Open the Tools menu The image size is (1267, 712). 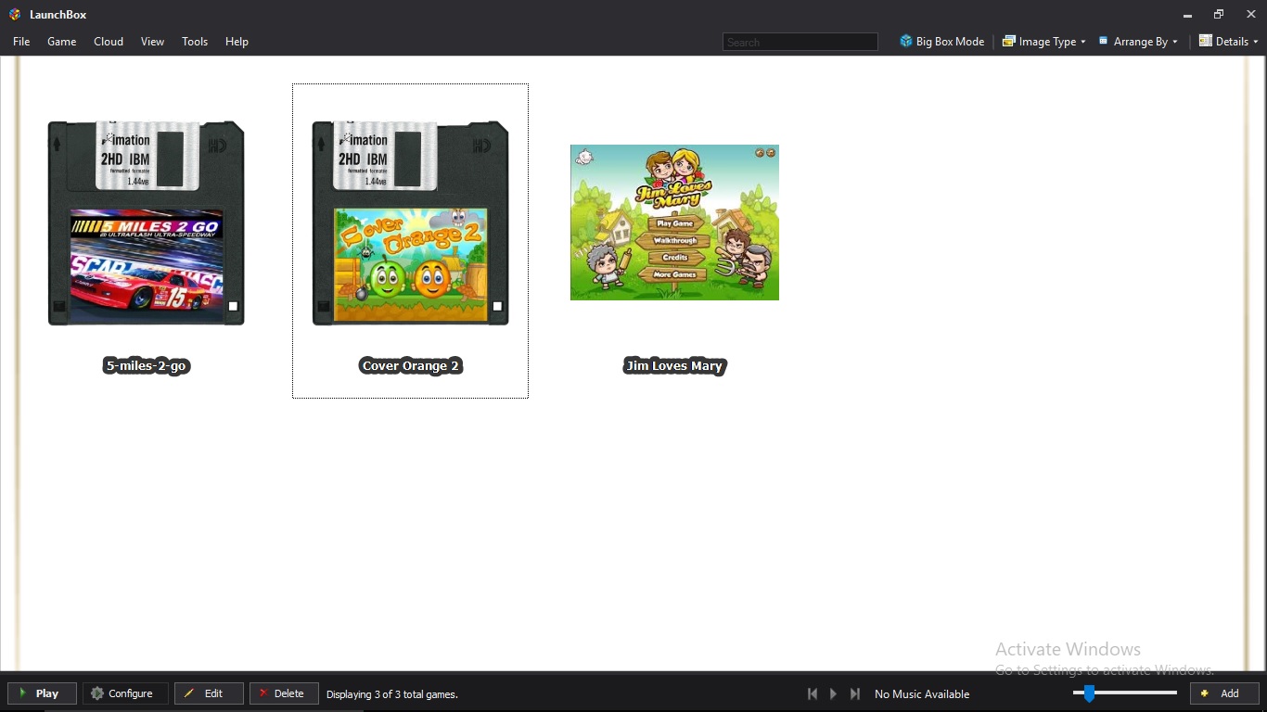pos(195,42)
